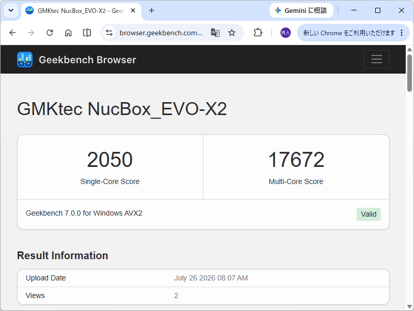Open the tab search dropdown arrow
Image resolution: width=414 pixels, height=311 pixels.
pos(11,10)
